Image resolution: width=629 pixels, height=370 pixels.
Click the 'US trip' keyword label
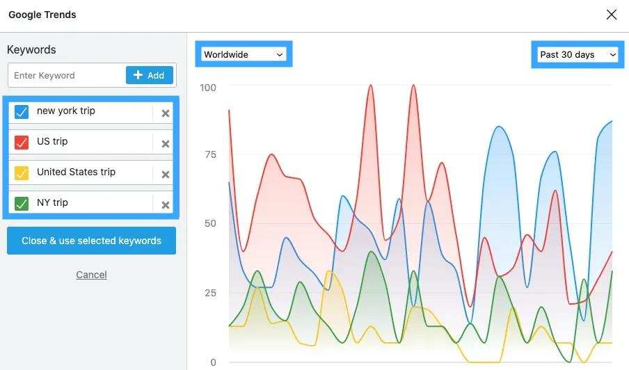click(52, 141)
